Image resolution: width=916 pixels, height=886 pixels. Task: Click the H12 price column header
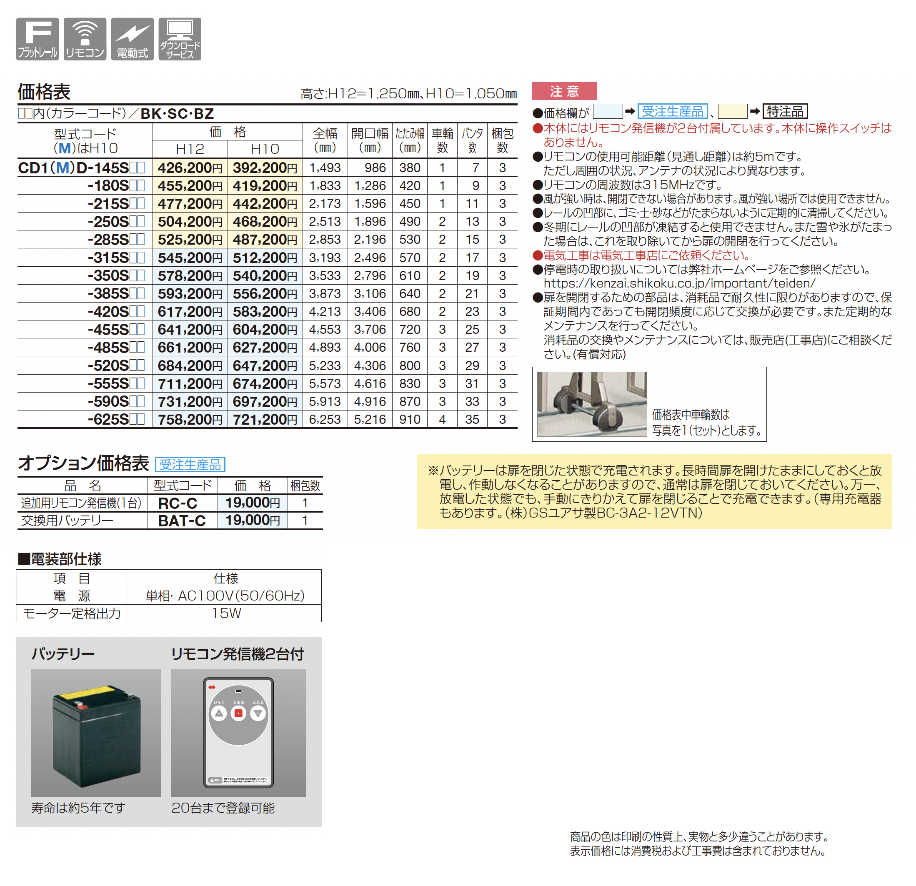coord(190,149)
